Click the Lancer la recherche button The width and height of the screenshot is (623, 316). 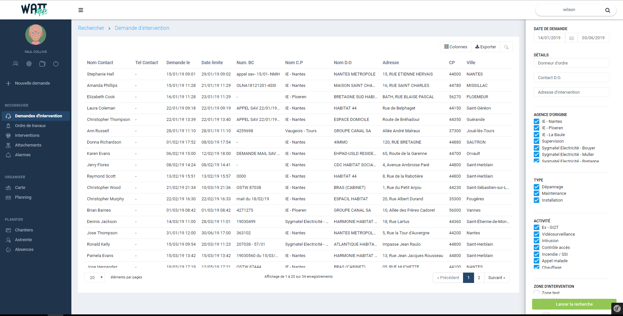(574, 304)
